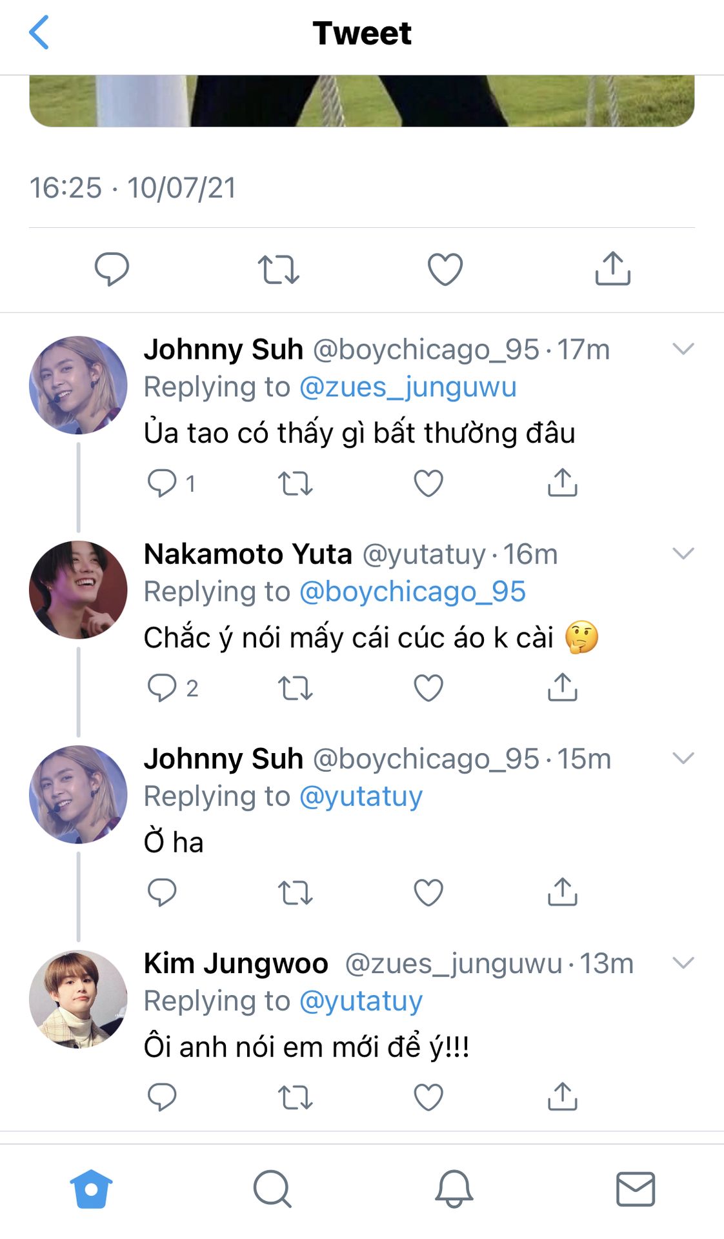This screenshot has height=1239, width=724.
Task: Like Kim Jungwoo's reply
Action: click(x=428, y=1097)
